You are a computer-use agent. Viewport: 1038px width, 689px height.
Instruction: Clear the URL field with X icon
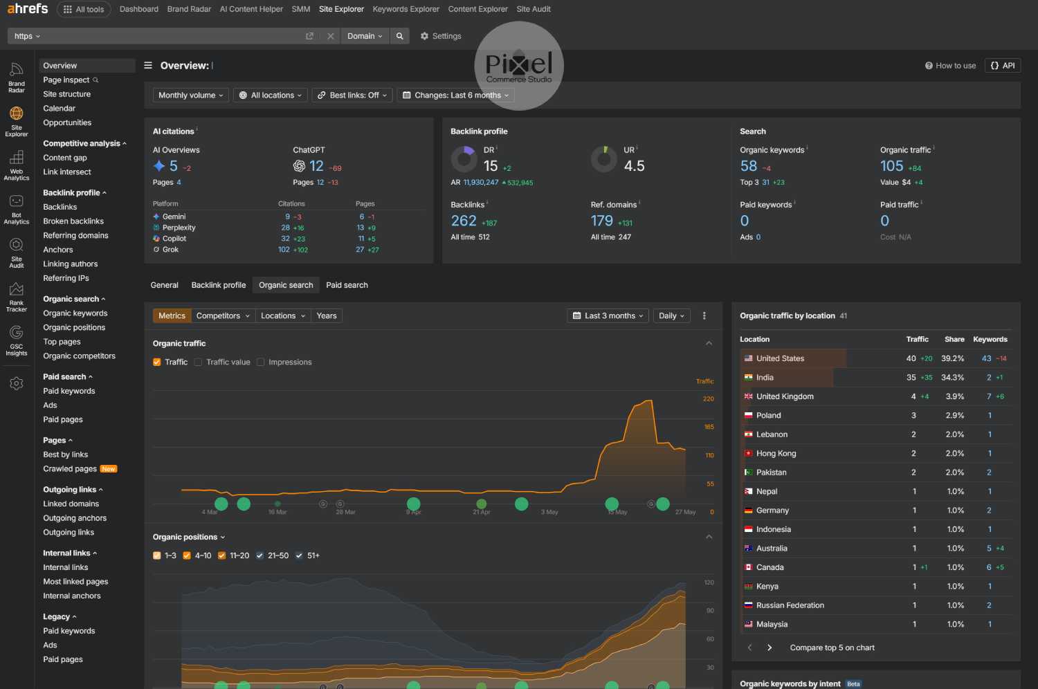click(x=331, y=36)
